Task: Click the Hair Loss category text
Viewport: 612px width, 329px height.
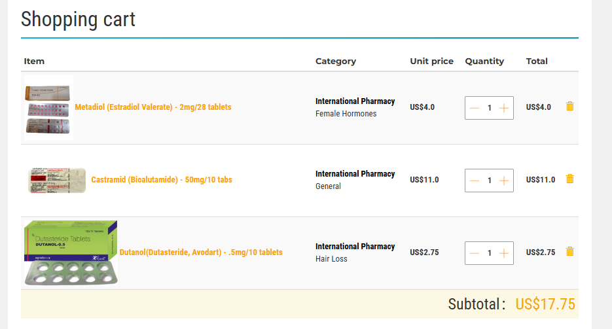Action: tap(331, 258)
